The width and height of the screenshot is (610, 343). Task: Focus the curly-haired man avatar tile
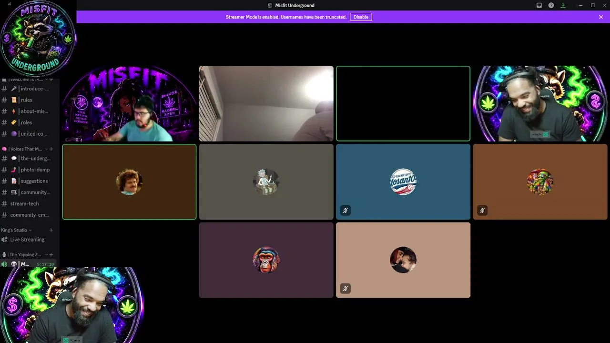[x=129, y=182]
